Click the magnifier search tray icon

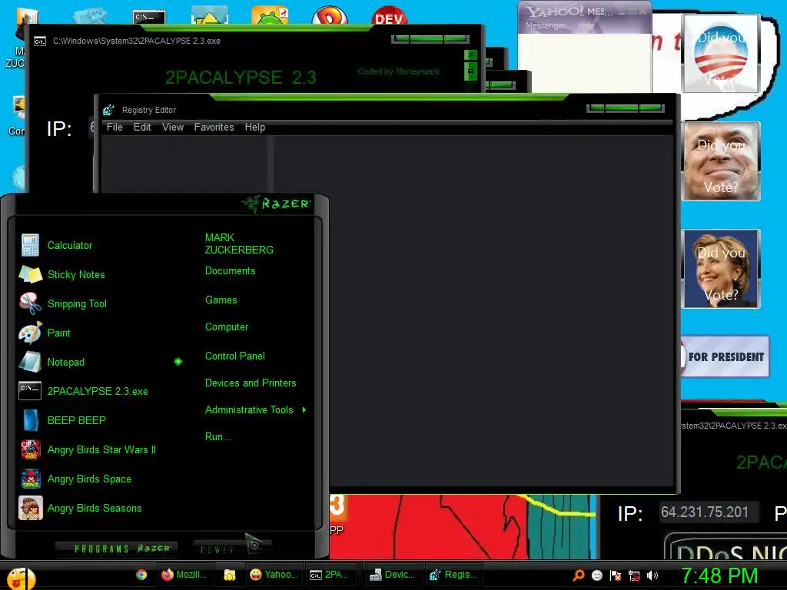(x=578, y=575)
